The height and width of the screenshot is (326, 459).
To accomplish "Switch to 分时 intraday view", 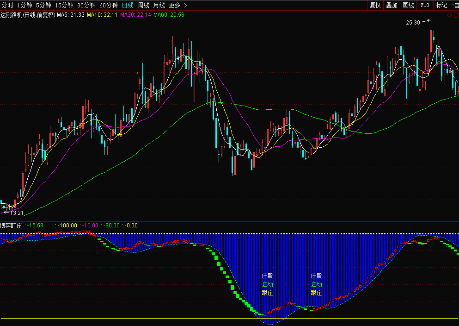I will [7, 5].
